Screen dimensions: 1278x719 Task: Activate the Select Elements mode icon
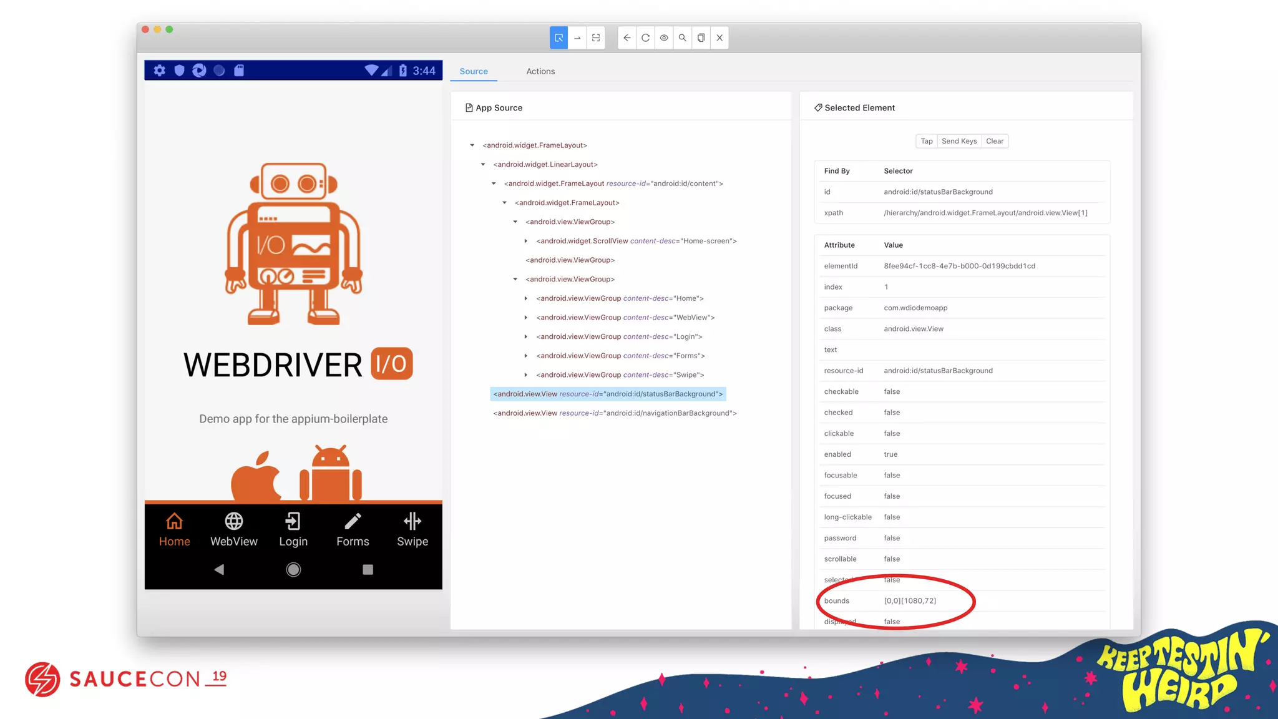click(559, 37)
